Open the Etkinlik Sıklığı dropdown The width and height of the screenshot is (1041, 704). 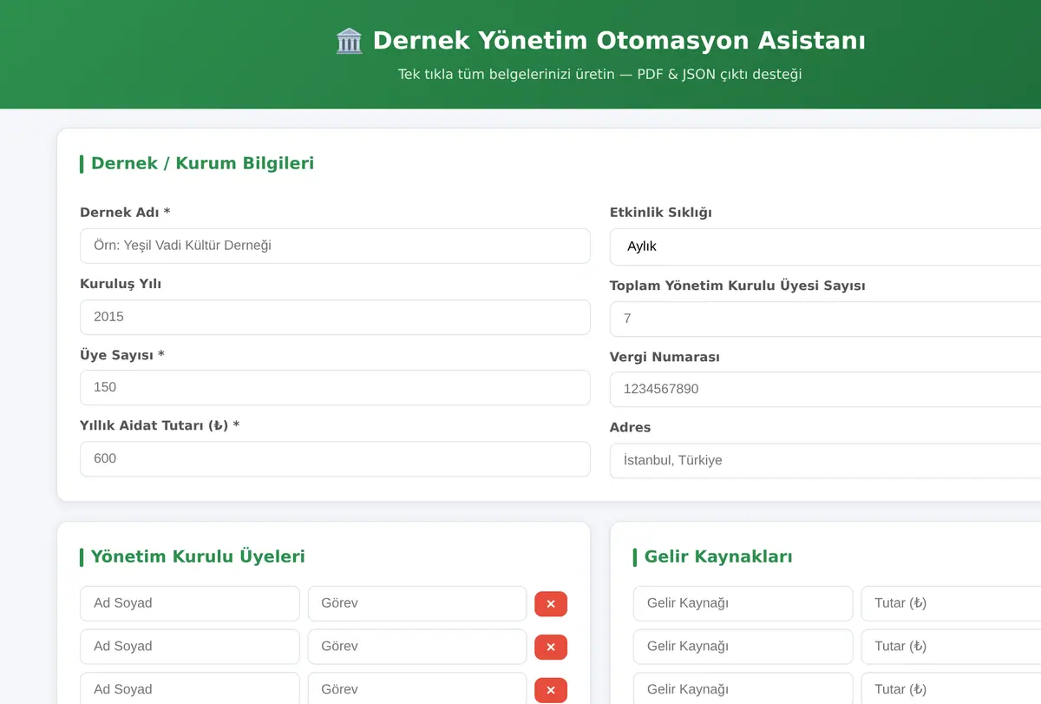pyautogui.click(x=825, y=247)
